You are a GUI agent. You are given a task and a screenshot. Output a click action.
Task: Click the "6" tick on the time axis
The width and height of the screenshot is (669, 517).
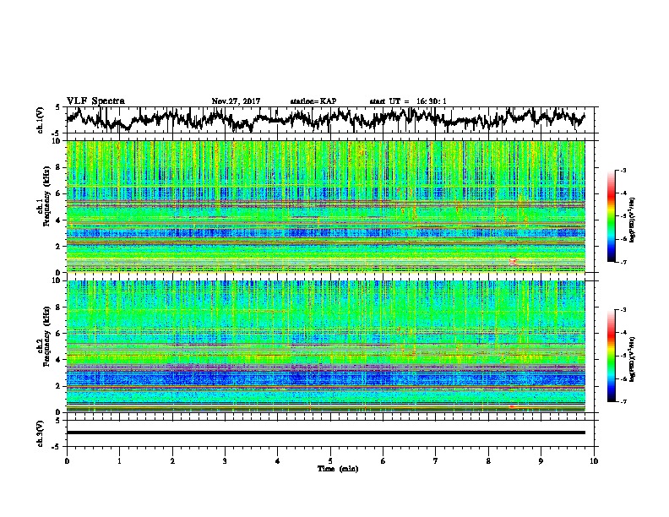[x=383, y=460]
